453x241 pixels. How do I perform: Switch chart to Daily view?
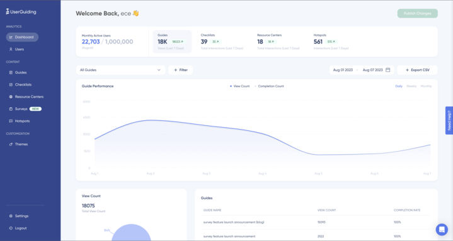click(x=399, y=86)
